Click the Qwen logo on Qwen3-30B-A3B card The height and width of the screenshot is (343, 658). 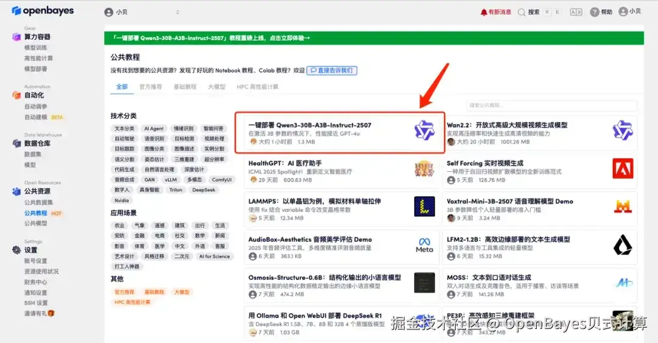[x=424, y=130]
